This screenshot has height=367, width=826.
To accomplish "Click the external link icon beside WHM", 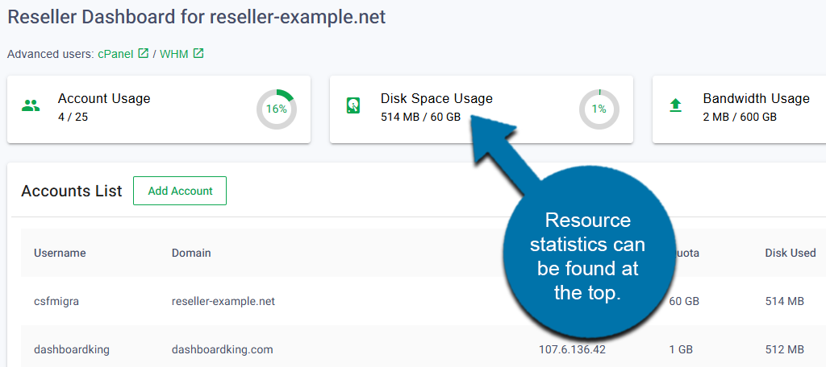I will [x=198, y=54].
